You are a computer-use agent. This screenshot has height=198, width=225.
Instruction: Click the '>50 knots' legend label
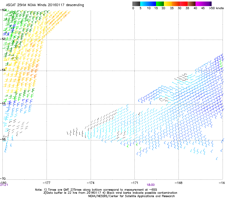coord(216,8)
